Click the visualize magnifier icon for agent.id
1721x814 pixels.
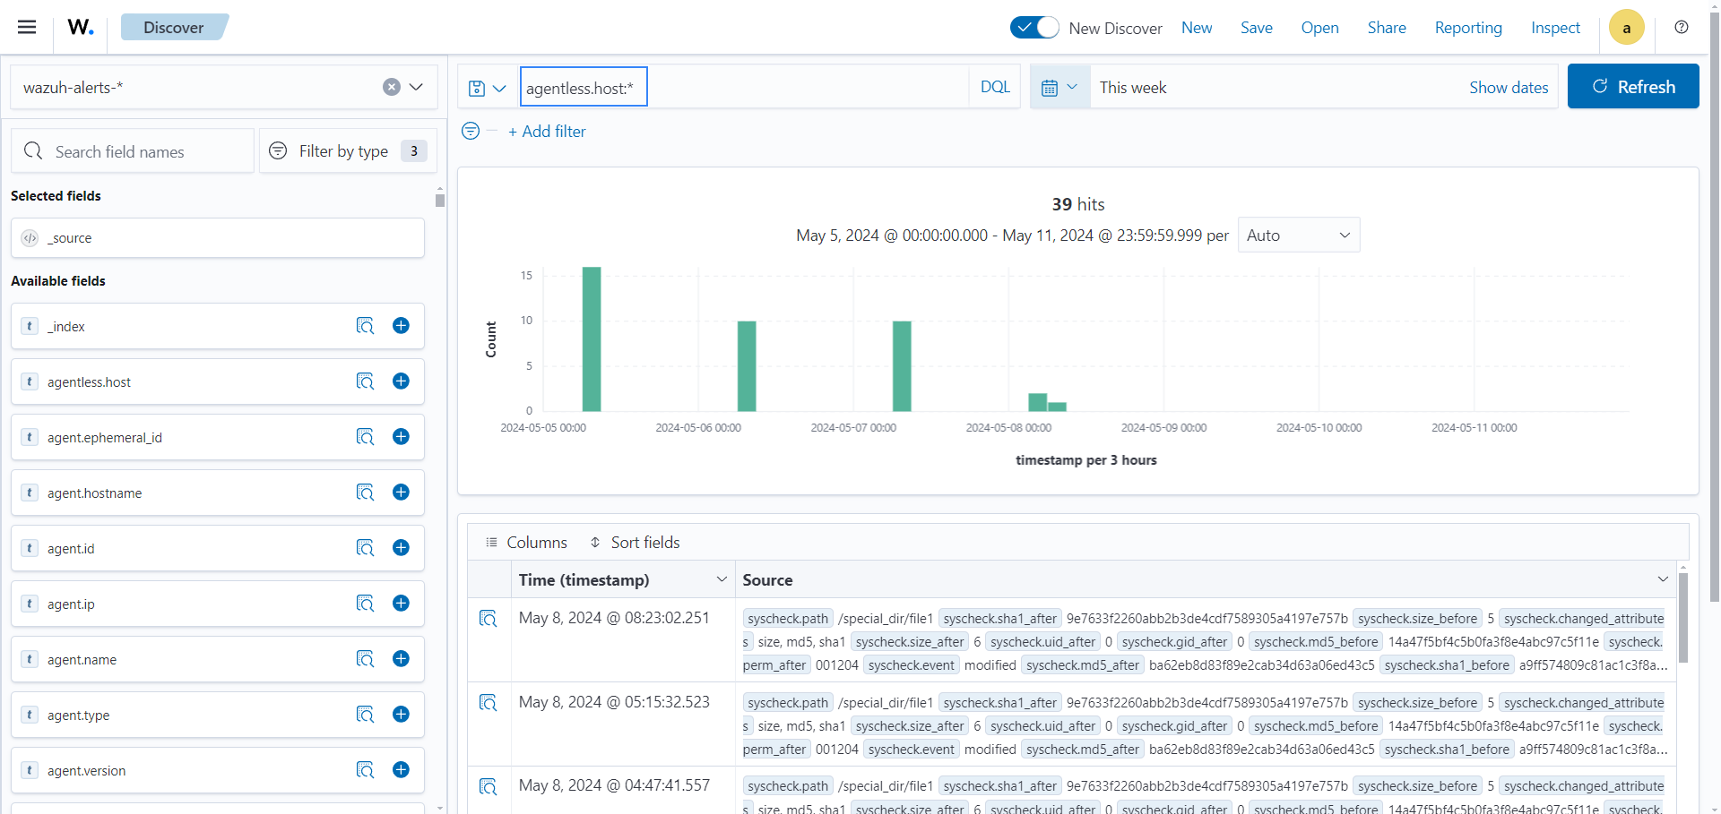coord(365,548)
